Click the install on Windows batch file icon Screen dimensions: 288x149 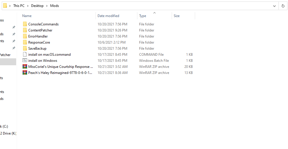tap(25, 61)
